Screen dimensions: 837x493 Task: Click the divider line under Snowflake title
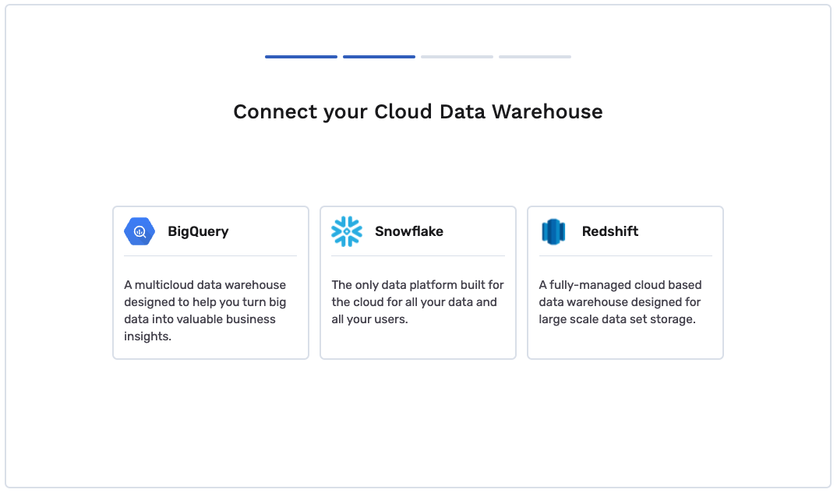(418, 256)
